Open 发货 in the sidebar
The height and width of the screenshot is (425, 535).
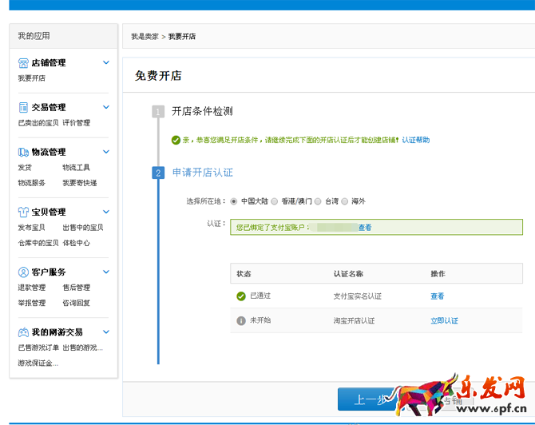pyautogui.click(x=25, y=168)
